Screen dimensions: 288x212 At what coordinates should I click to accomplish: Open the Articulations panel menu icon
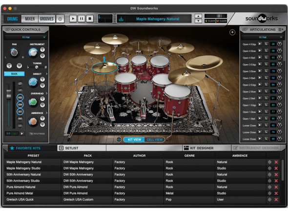point(281,29)
